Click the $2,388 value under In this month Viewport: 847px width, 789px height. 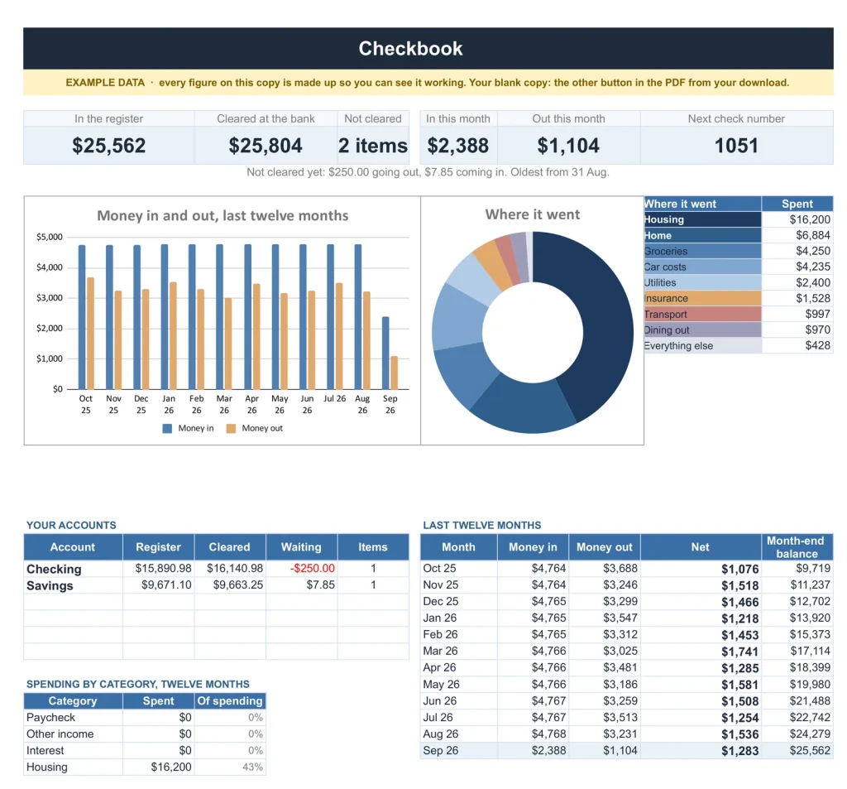(x=458, y=146)
